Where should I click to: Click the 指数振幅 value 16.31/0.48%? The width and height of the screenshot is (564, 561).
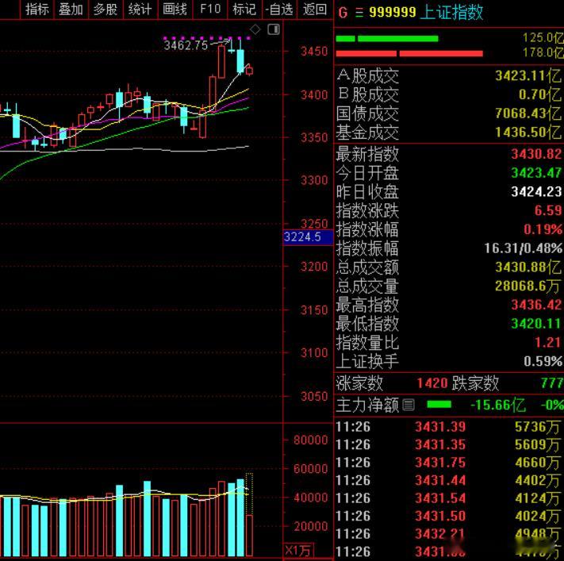pos(523,248)
